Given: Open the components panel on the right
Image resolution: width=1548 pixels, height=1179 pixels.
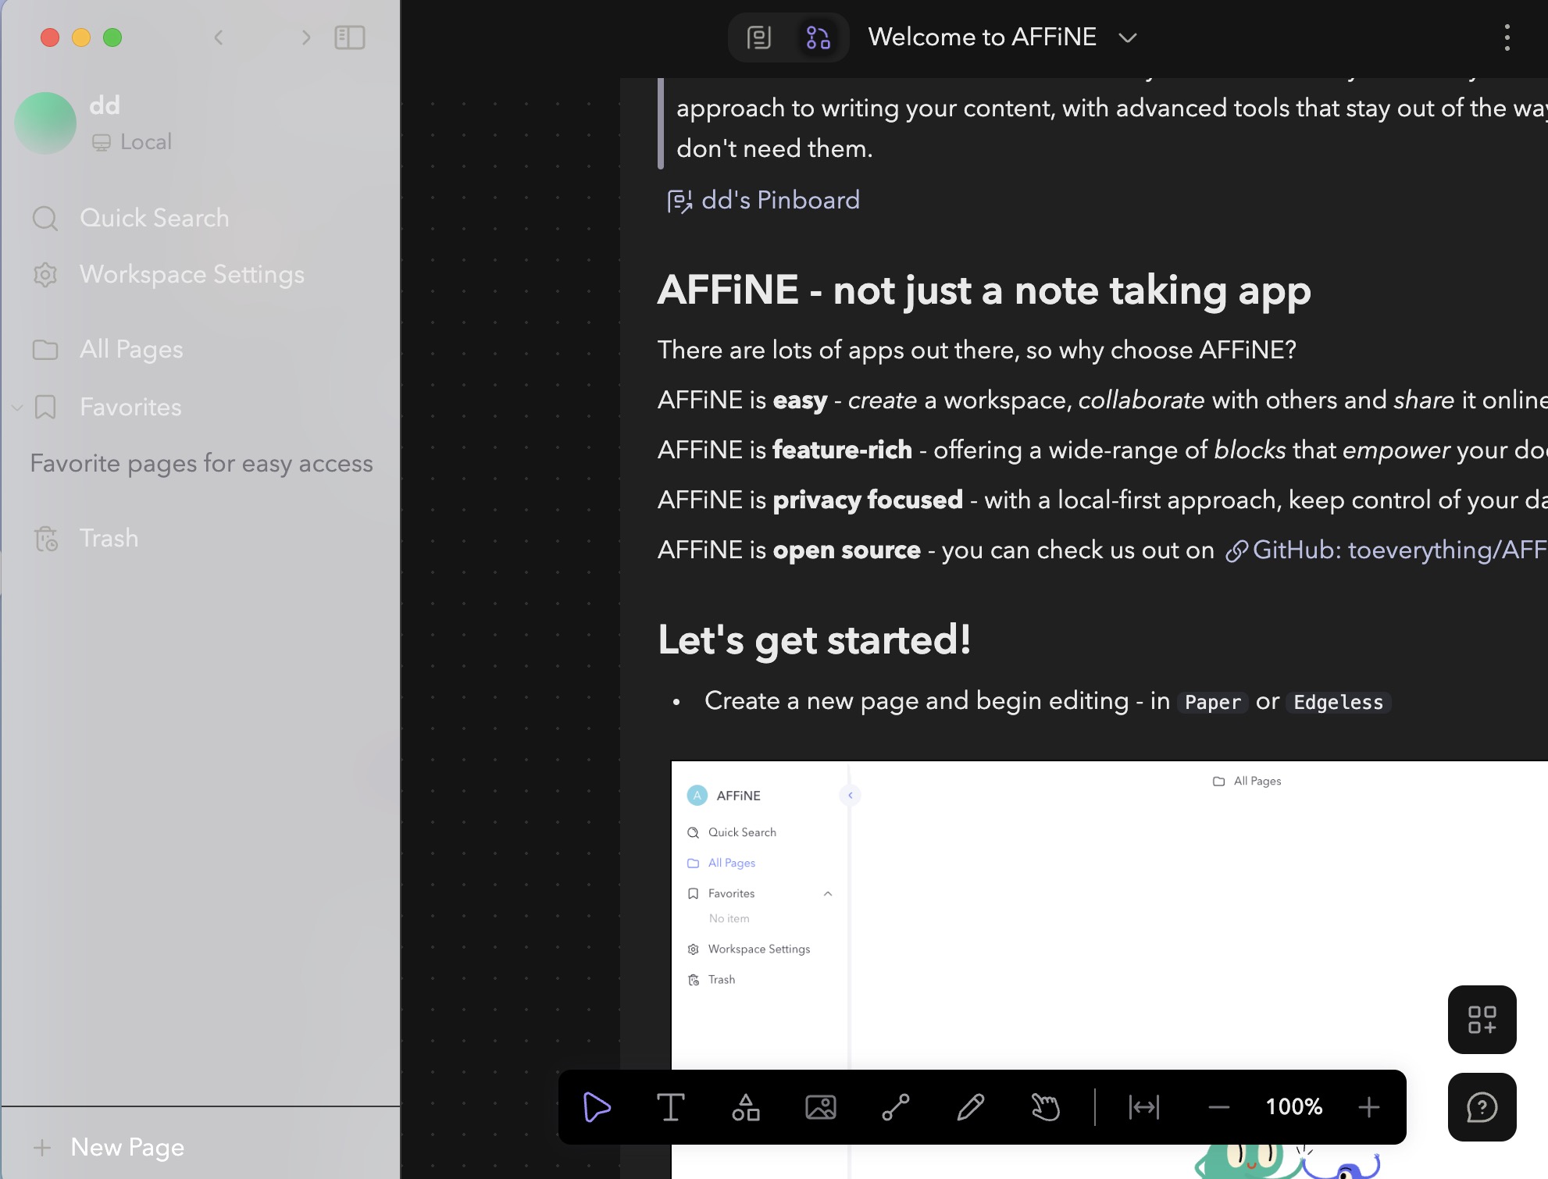Looking at the screenshot, I should (1482, 1020).
